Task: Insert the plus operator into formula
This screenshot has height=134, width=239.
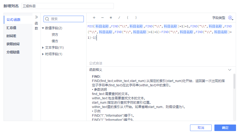Action: [94, 18]
